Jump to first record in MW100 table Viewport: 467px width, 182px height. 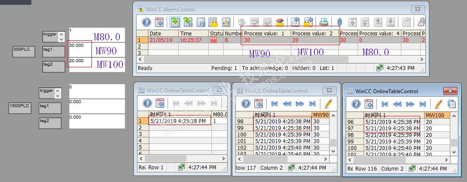(x=385, y=104)
